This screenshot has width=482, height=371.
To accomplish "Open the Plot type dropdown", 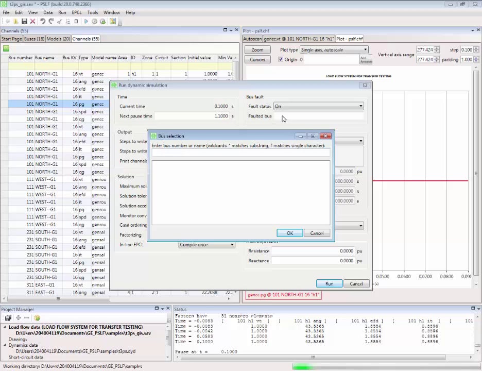I will [334, 50].
